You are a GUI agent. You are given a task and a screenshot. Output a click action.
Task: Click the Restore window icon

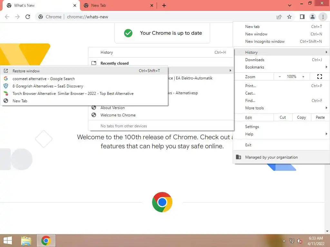pyautogui.click(x=6, y=71)
